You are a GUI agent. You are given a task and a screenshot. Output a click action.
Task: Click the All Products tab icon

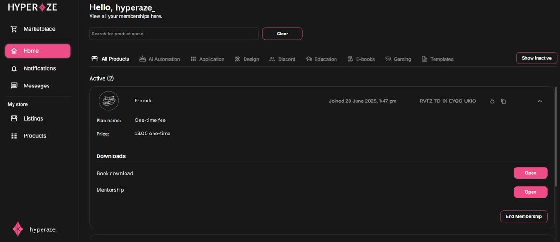click(x=94, y=59)
